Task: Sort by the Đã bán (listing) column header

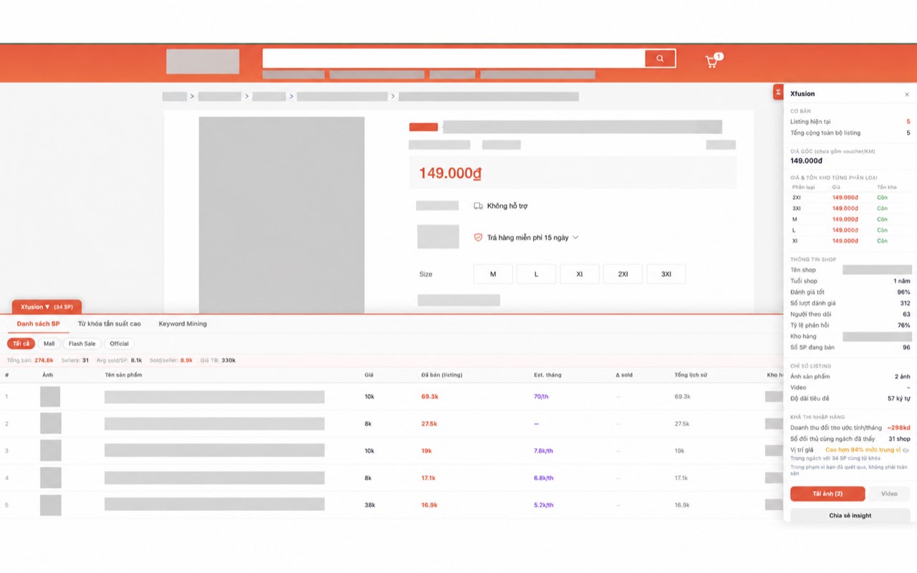Action: pos(442,375)
